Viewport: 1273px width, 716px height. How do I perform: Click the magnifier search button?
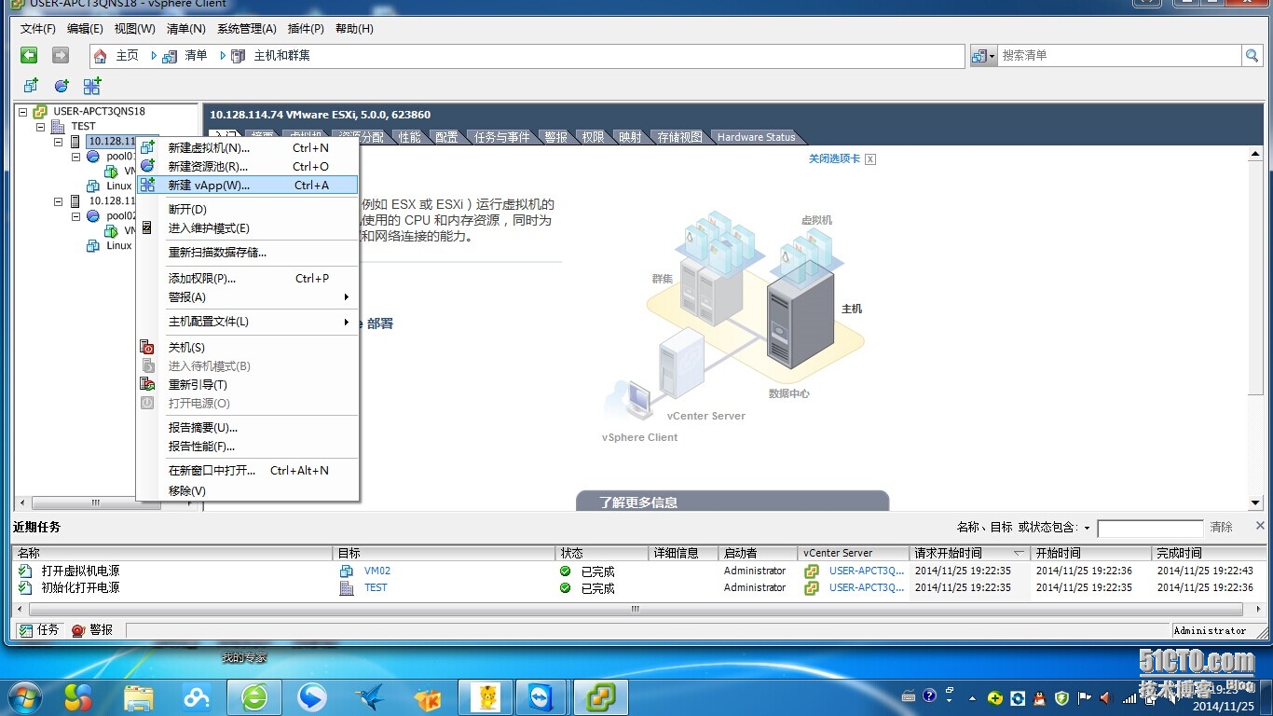pyautogui.click(x=1252, y=56)
